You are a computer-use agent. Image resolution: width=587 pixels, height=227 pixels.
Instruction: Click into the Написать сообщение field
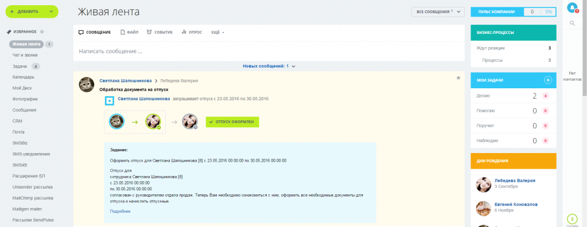[269, 51]
